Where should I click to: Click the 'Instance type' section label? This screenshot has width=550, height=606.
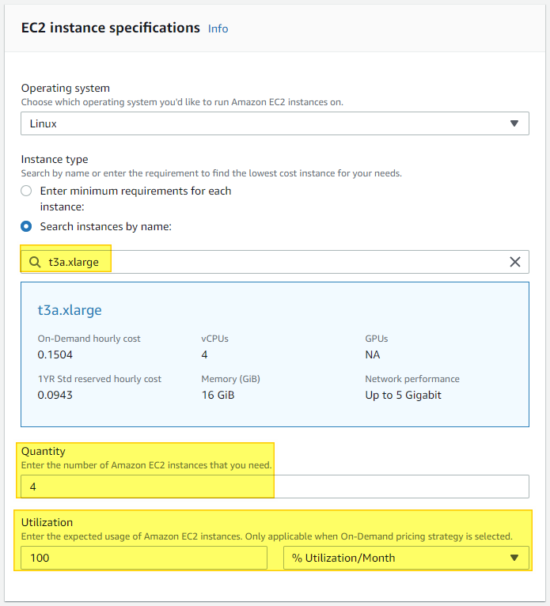pos(55,159)
